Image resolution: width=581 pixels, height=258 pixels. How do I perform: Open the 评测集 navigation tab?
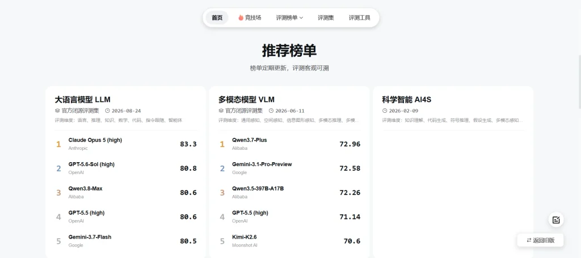click(326, 18)
